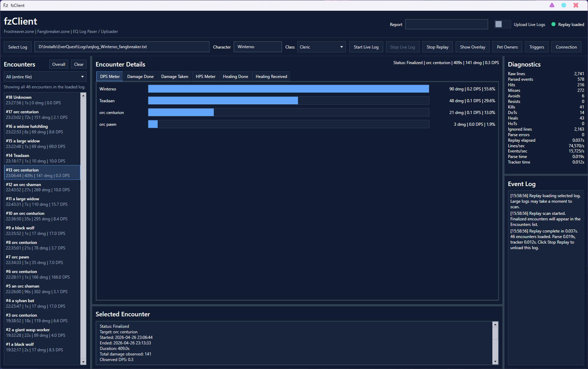Screen dimensions: 588x369
Task: Click the log file path field
Action: click(x=122, y=47)
